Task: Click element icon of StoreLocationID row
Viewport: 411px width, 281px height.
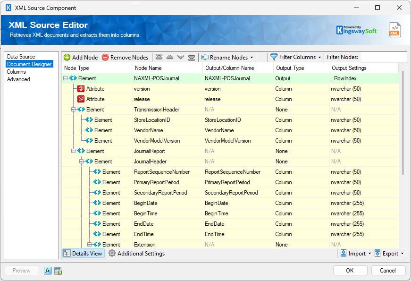Action: click(89, 119)
